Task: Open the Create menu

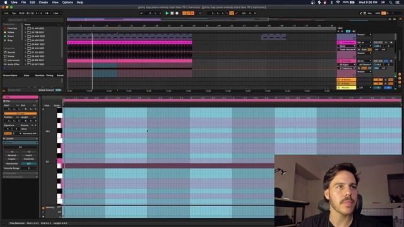Action: (x=44, y=3)
